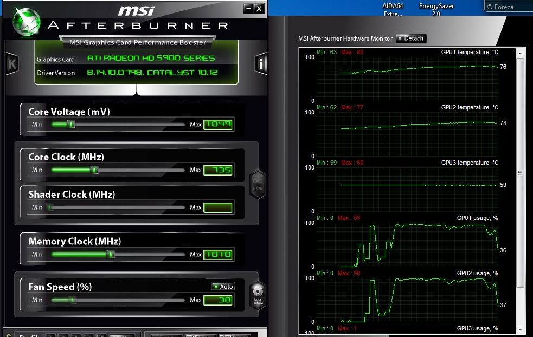Click the hardware monitor scrollbar thumb

pyautogui.click(x=520, y=173)
